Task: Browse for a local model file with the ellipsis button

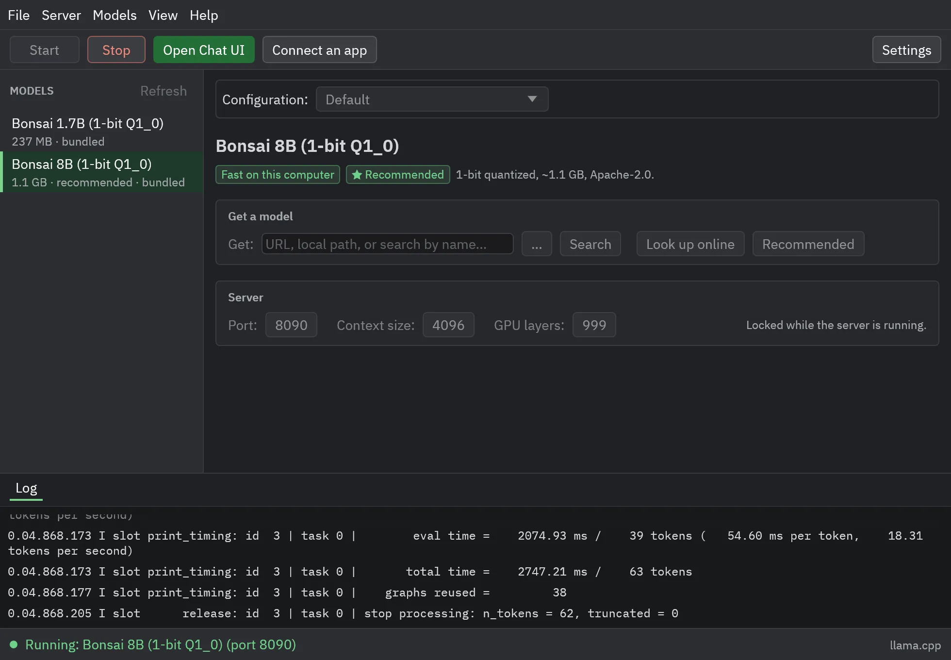Action: pos(537,244)
